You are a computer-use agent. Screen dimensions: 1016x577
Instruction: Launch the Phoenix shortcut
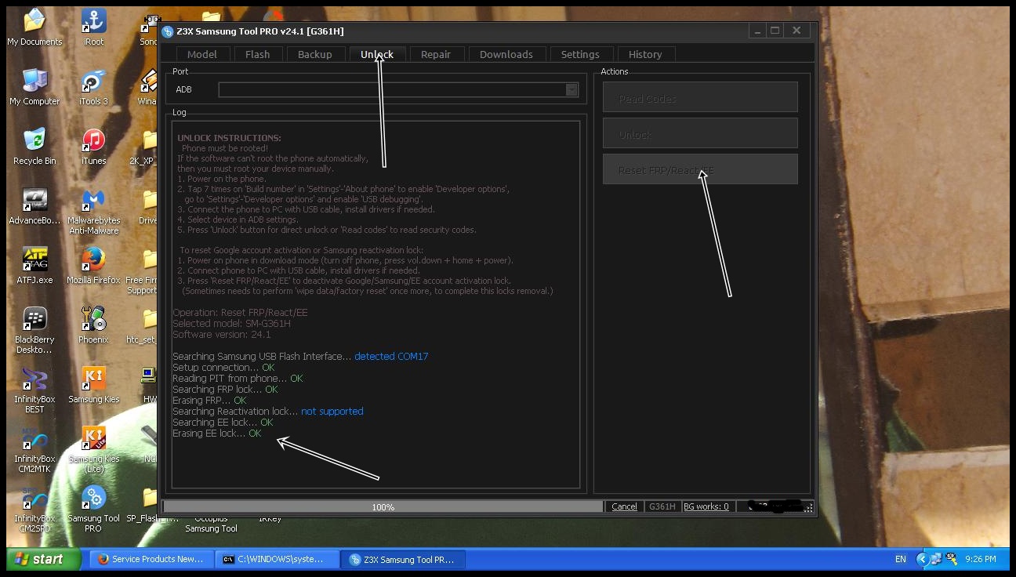tap(93, 325)
